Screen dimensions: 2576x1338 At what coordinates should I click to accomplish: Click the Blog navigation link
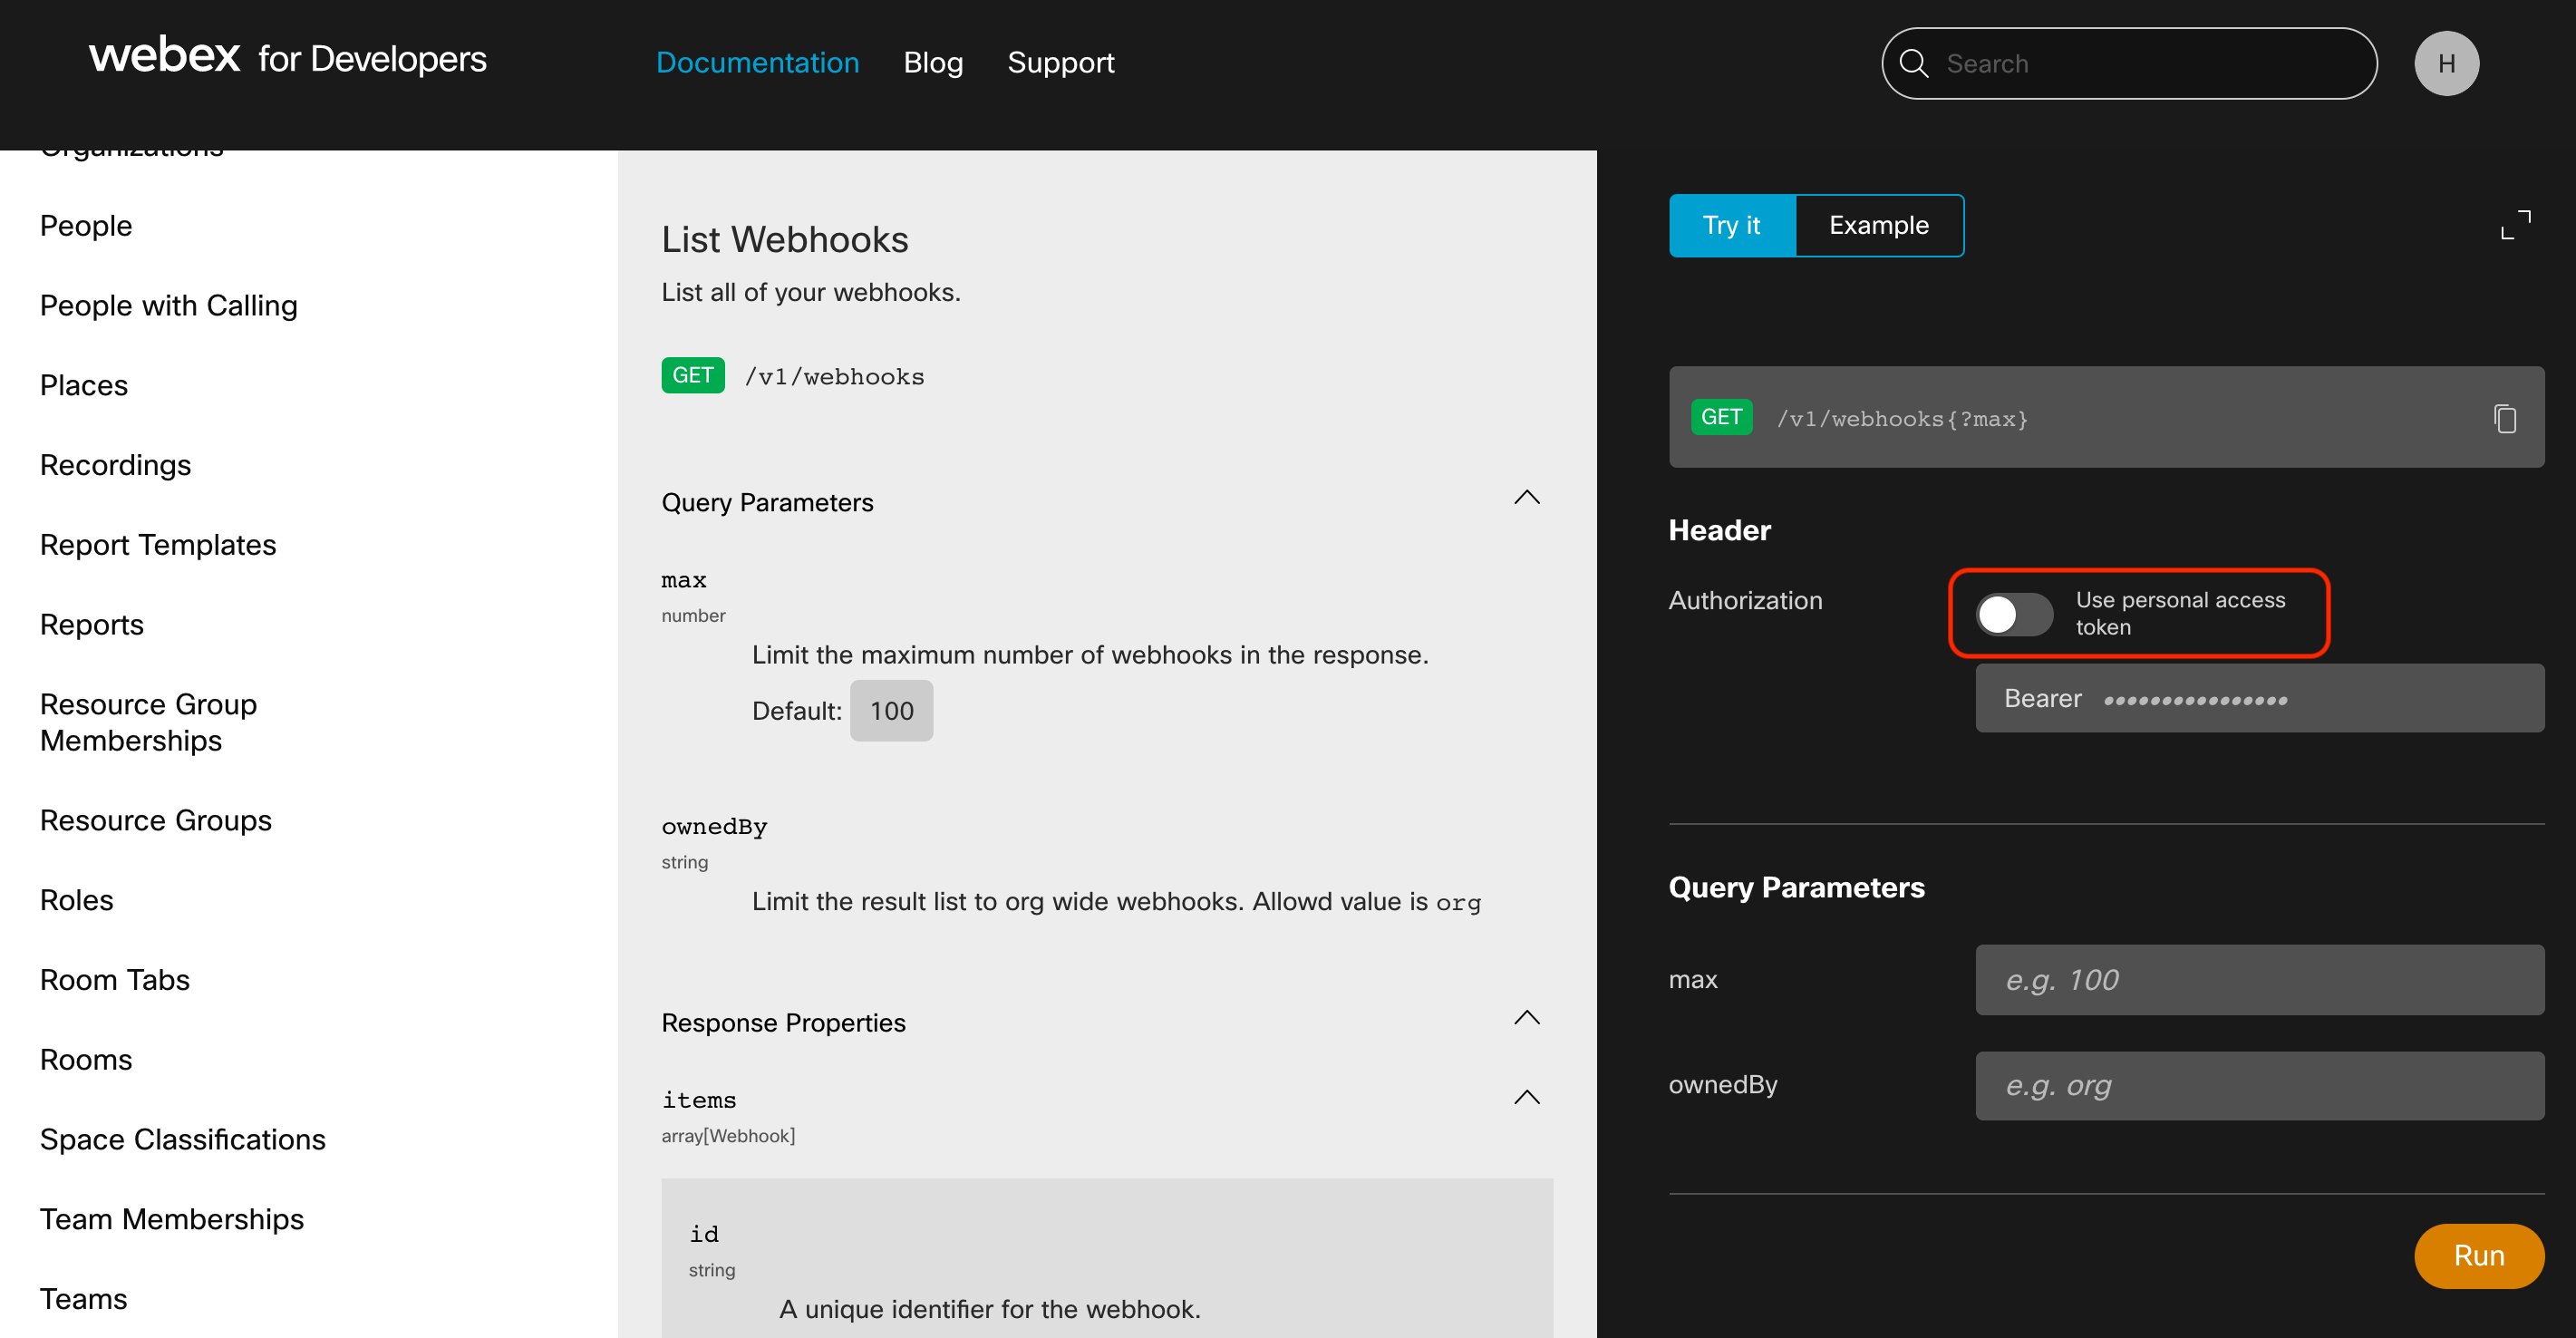pos(935,62)
